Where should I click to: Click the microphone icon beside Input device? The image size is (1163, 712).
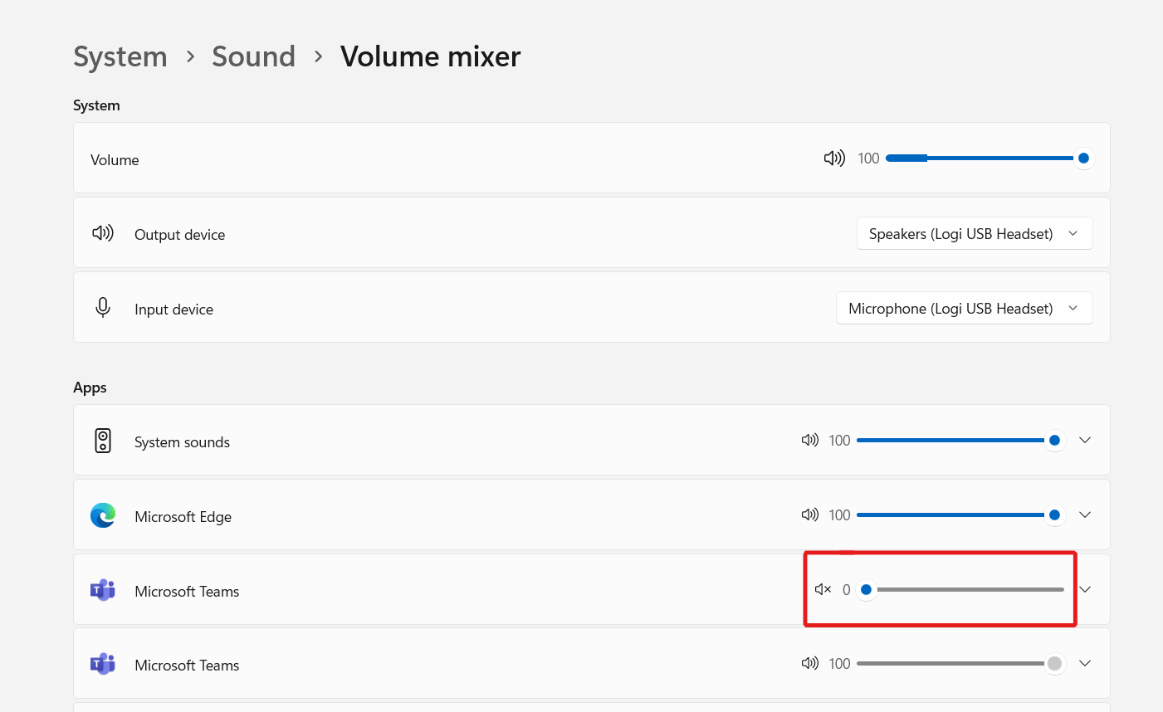click(103, 307)
